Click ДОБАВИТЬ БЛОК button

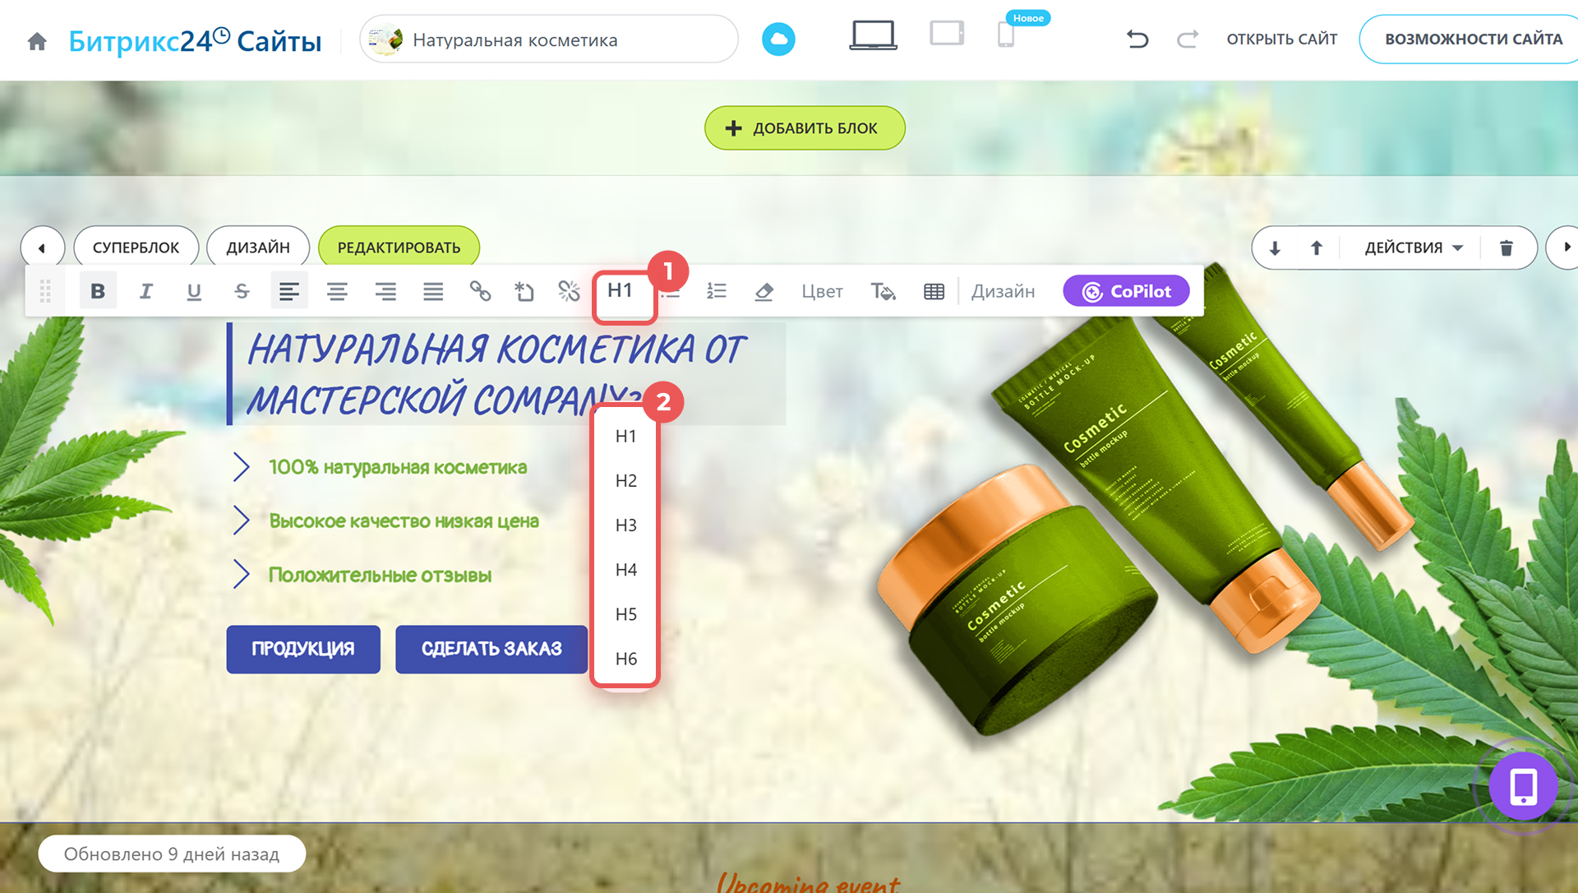click(805, 128)
